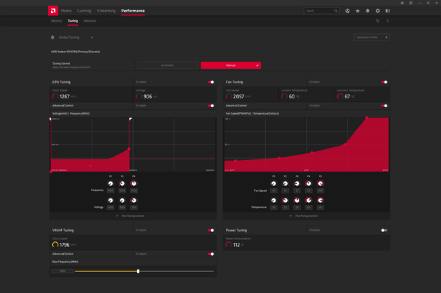Image resolution: width=441 pixels, height=293 pixels.
Task: Click Add Game Profile button
Action: point(372,37)
